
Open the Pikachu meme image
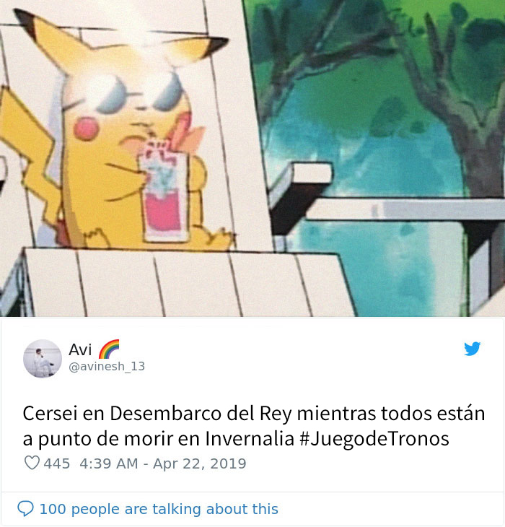coord(252,158)
